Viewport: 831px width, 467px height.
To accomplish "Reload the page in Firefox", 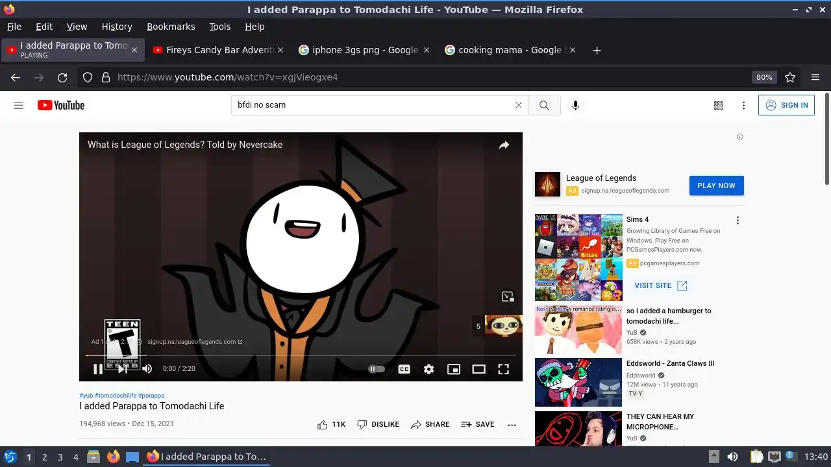I will (x=62, y=77).
